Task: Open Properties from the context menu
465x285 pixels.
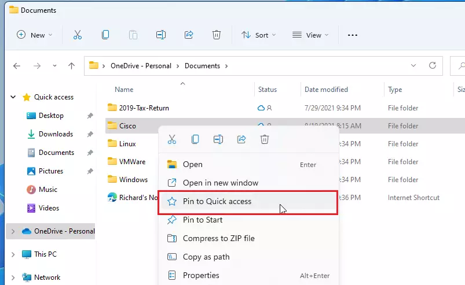Action: click(x=248, y=275)
